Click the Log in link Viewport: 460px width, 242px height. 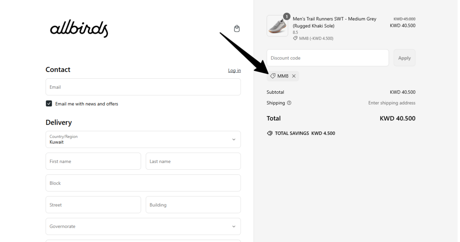click(x=234, y=70)
